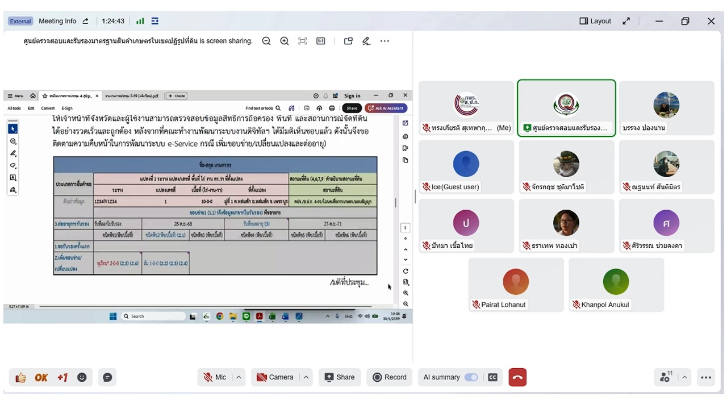Open the meeting chat panel
This screenshot has height=409, width=727.
[107, 377]
